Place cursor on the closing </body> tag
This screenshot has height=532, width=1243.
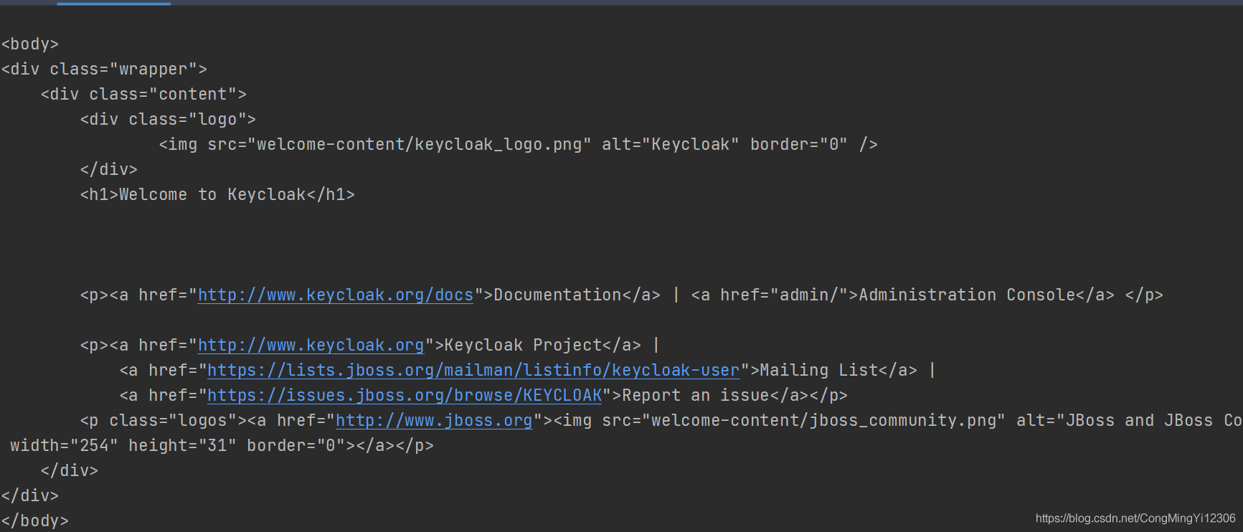click(x=35, y=521)
